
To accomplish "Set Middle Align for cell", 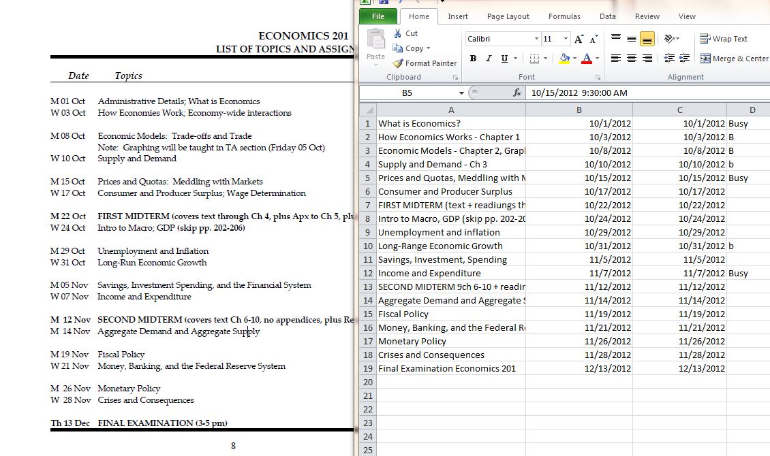I will pyautogui.click(x=632, y=39).
